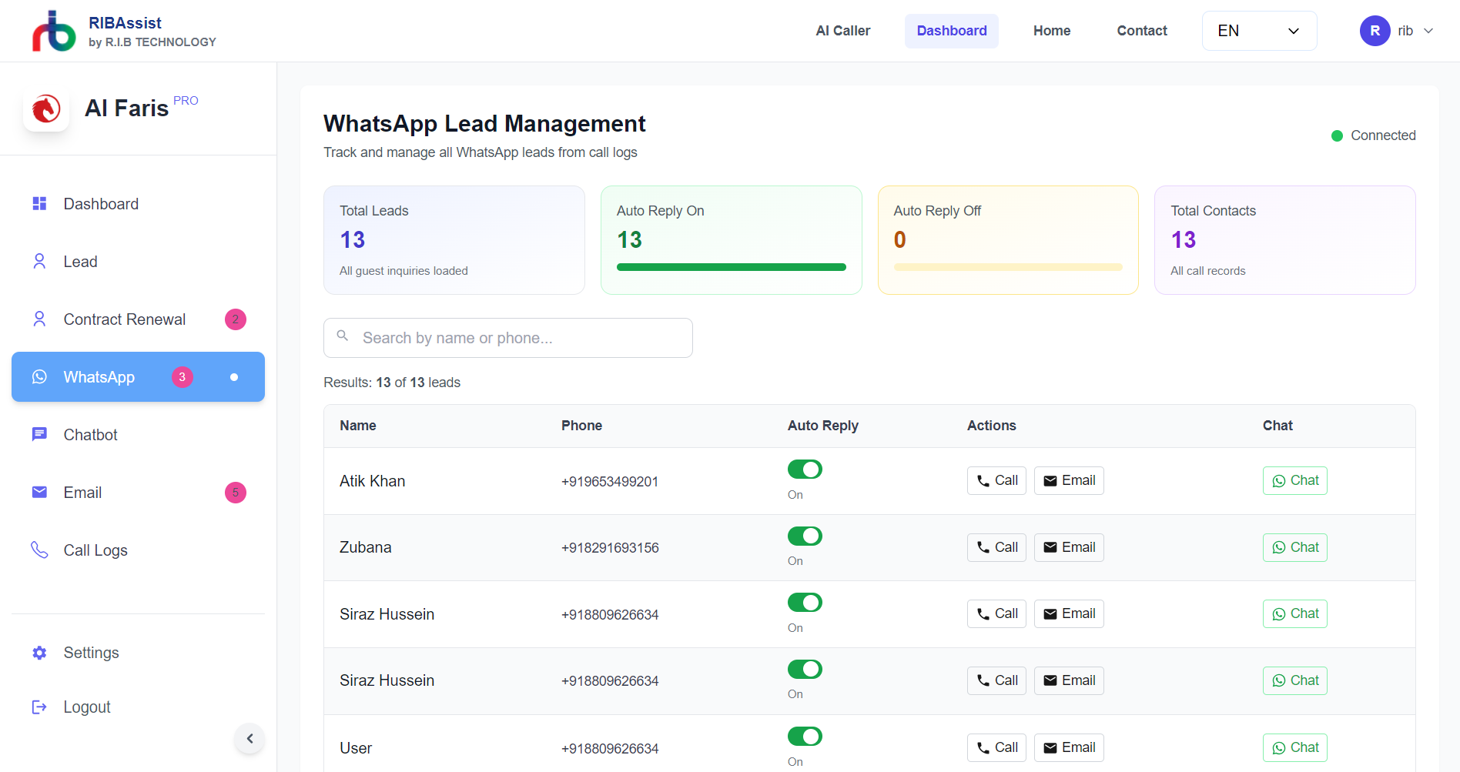Open Call Logs in the sidebar
The height and width of the screenshot is (772, 1460).
pos(95,550)
